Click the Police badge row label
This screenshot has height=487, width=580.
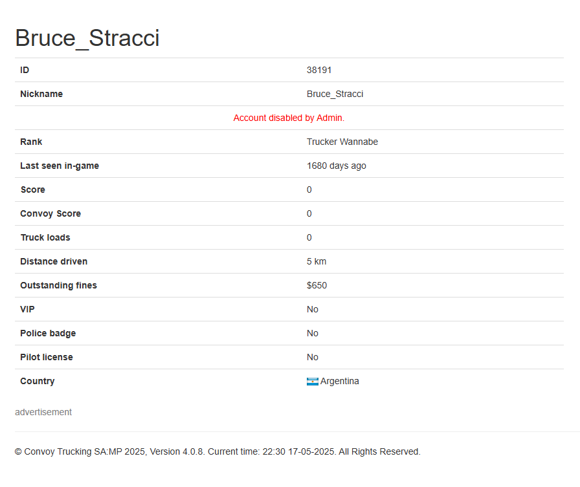[x=48, y=334]
